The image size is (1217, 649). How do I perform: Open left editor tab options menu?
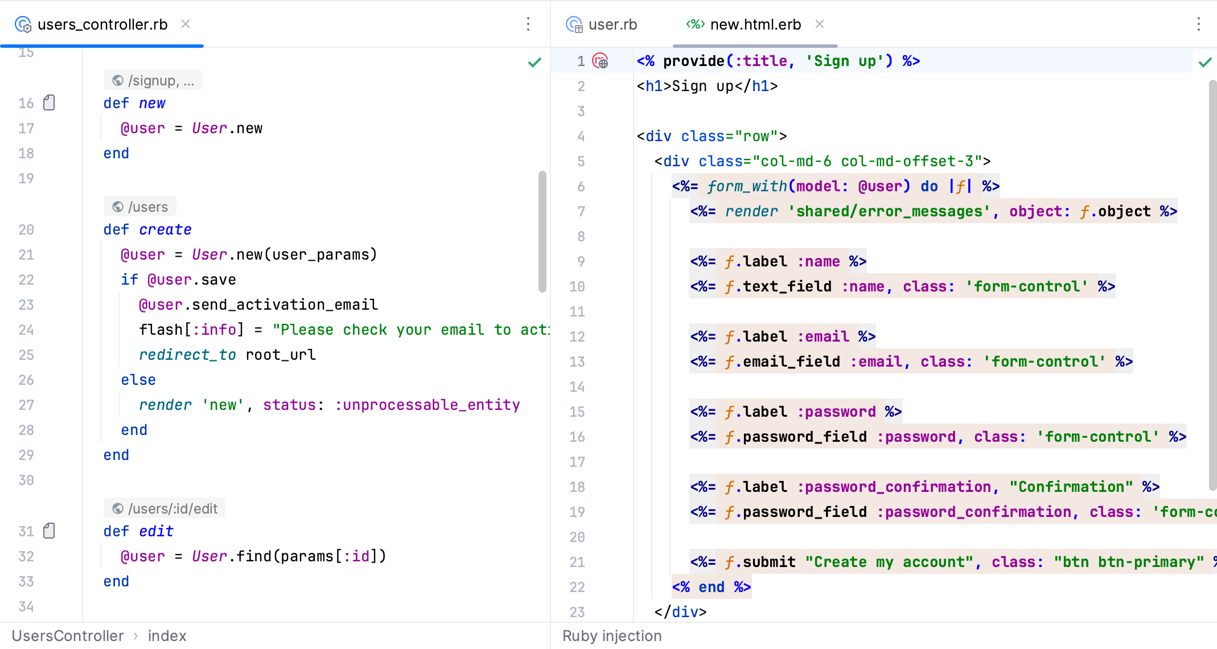click(x=528, y=24)
